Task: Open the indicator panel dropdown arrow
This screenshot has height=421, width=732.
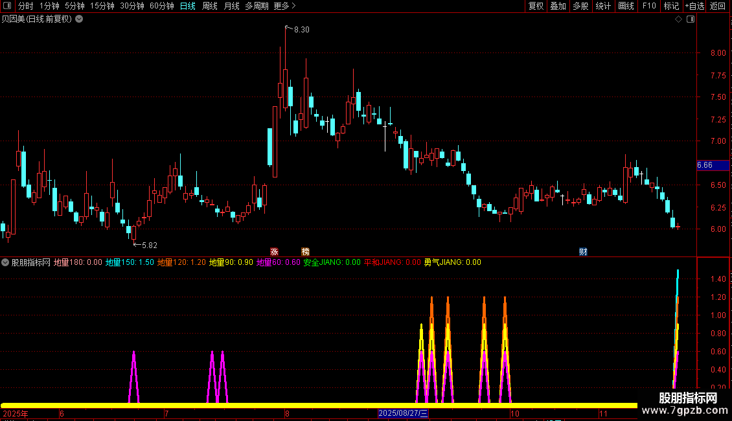Action: [5, 262]
